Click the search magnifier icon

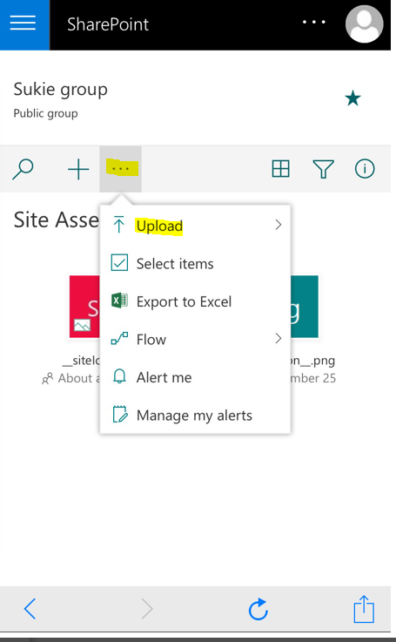tap(23, 169)
